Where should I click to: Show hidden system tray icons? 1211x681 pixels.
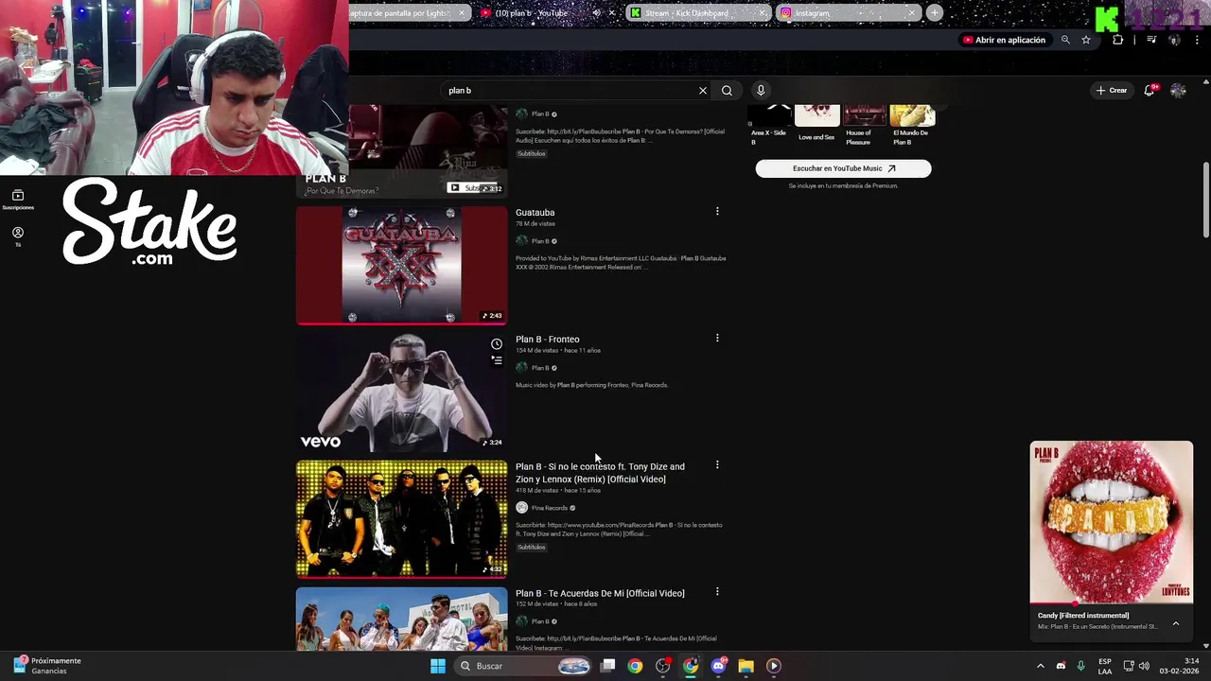(1040, 666)
